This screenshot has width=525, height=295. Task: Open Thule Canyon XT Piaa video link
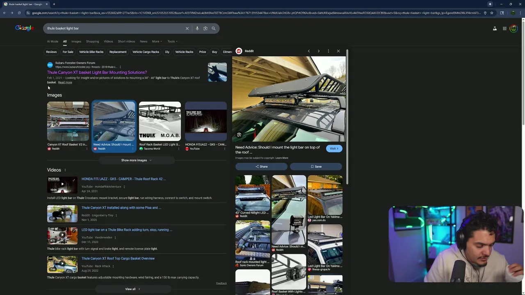click(x=121, y=208)
